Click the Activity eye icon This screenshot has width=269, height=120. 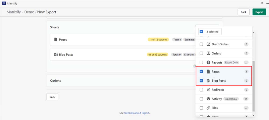[x=208, y=99]
